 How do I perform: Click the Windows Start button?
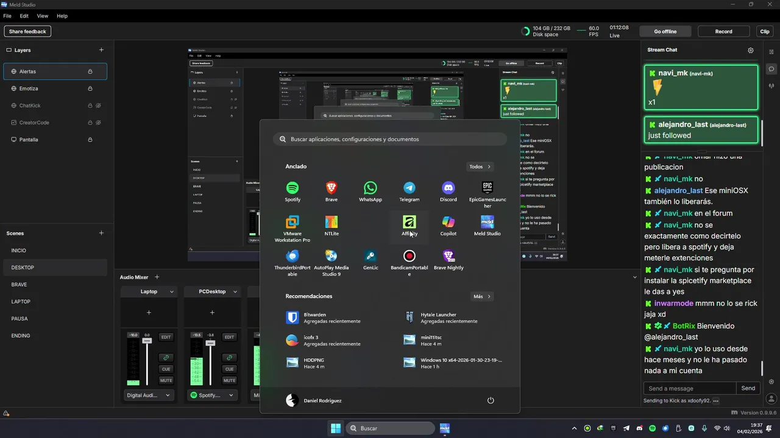click(x=336, y=428)
